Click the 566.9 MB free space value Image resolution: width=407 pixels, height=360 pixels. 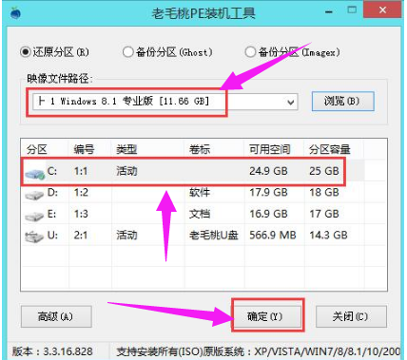273,236
